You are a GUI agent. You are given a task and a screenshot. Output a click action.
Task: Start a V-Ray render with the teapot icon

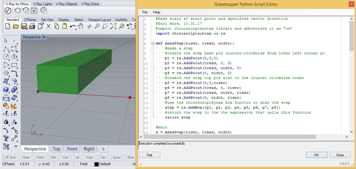coord(17,11)
